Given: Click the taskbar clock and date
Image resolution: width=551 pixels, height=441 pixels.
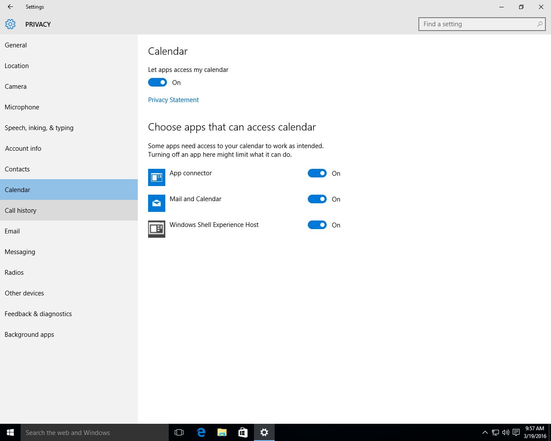Looking at the screenshot, I should point(535,432).
